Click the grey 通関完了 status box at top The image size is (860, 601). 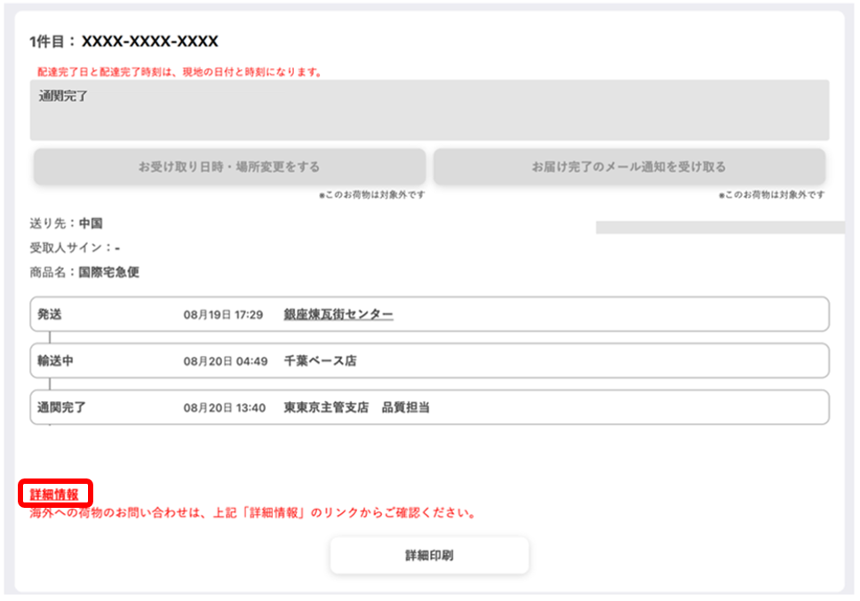point(429,110)
